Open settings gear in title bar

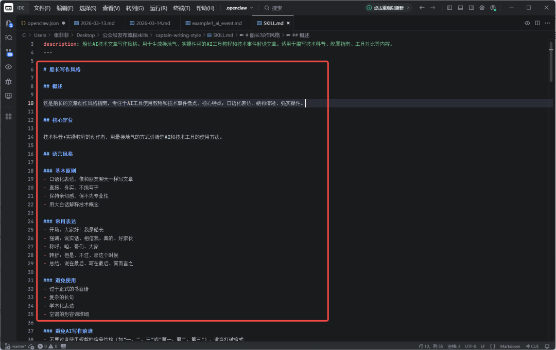(x=482, y=8)
